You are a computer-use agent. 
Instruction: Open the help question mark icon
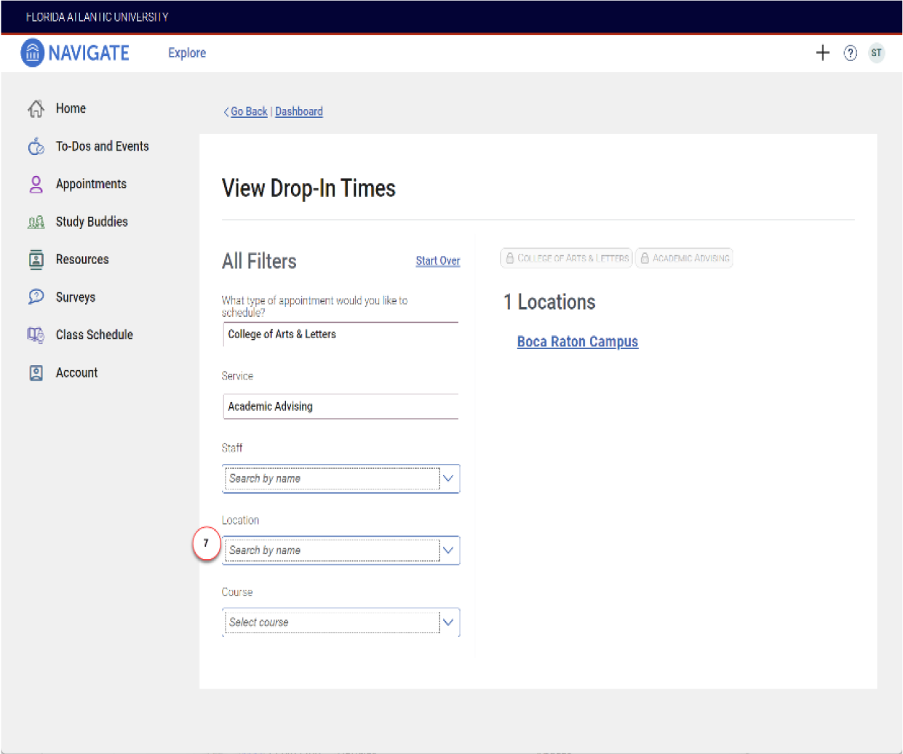[x=850, y=53]
